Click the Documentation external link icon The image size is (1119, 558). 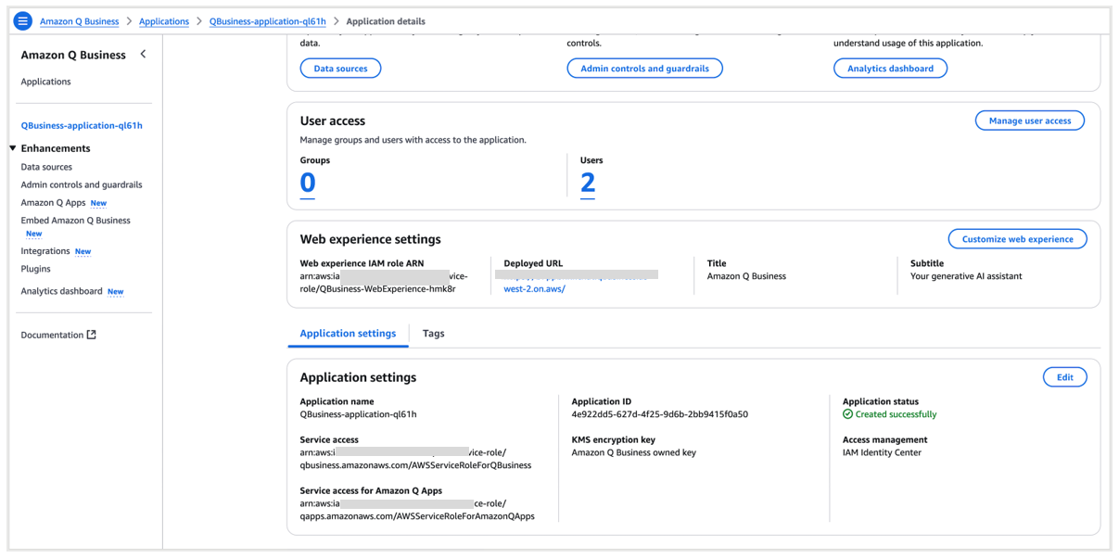(x=92, y=335)
